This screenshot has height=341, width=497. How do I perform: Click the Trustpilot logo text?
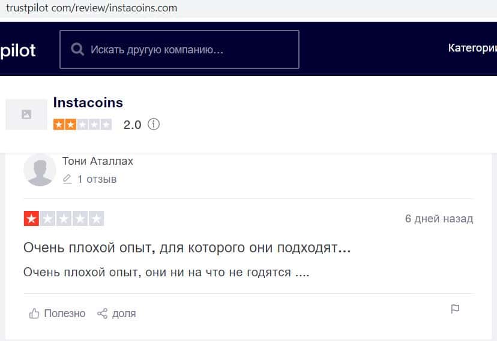(x=18, y=51)
